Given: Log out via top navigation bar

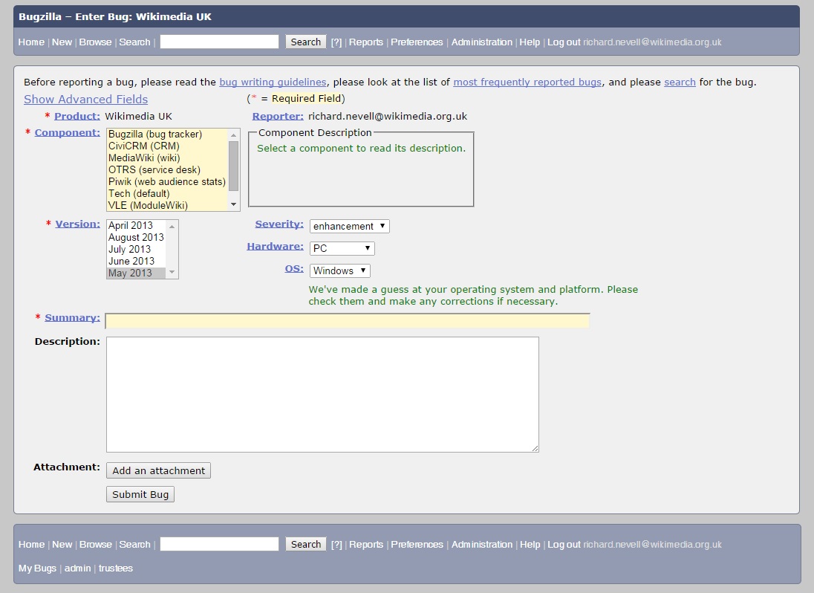Looking at the screenshot, I should point(564,42).
